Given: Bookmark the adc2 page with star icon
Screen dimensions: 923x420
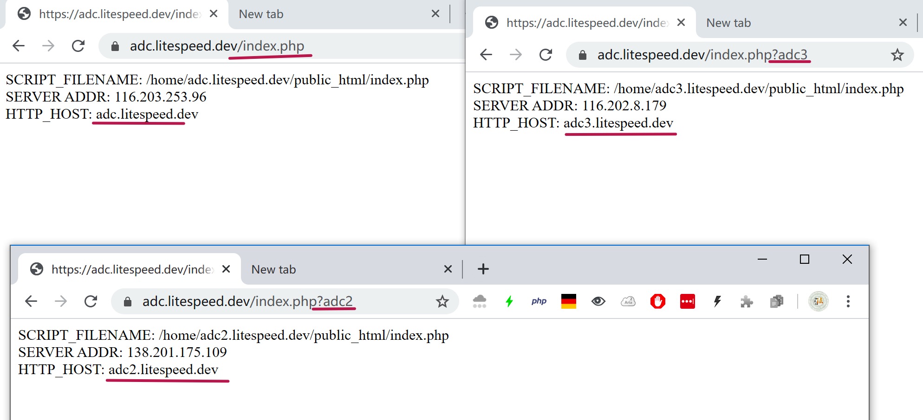Looking at the screenshot, I should [442, 302].
